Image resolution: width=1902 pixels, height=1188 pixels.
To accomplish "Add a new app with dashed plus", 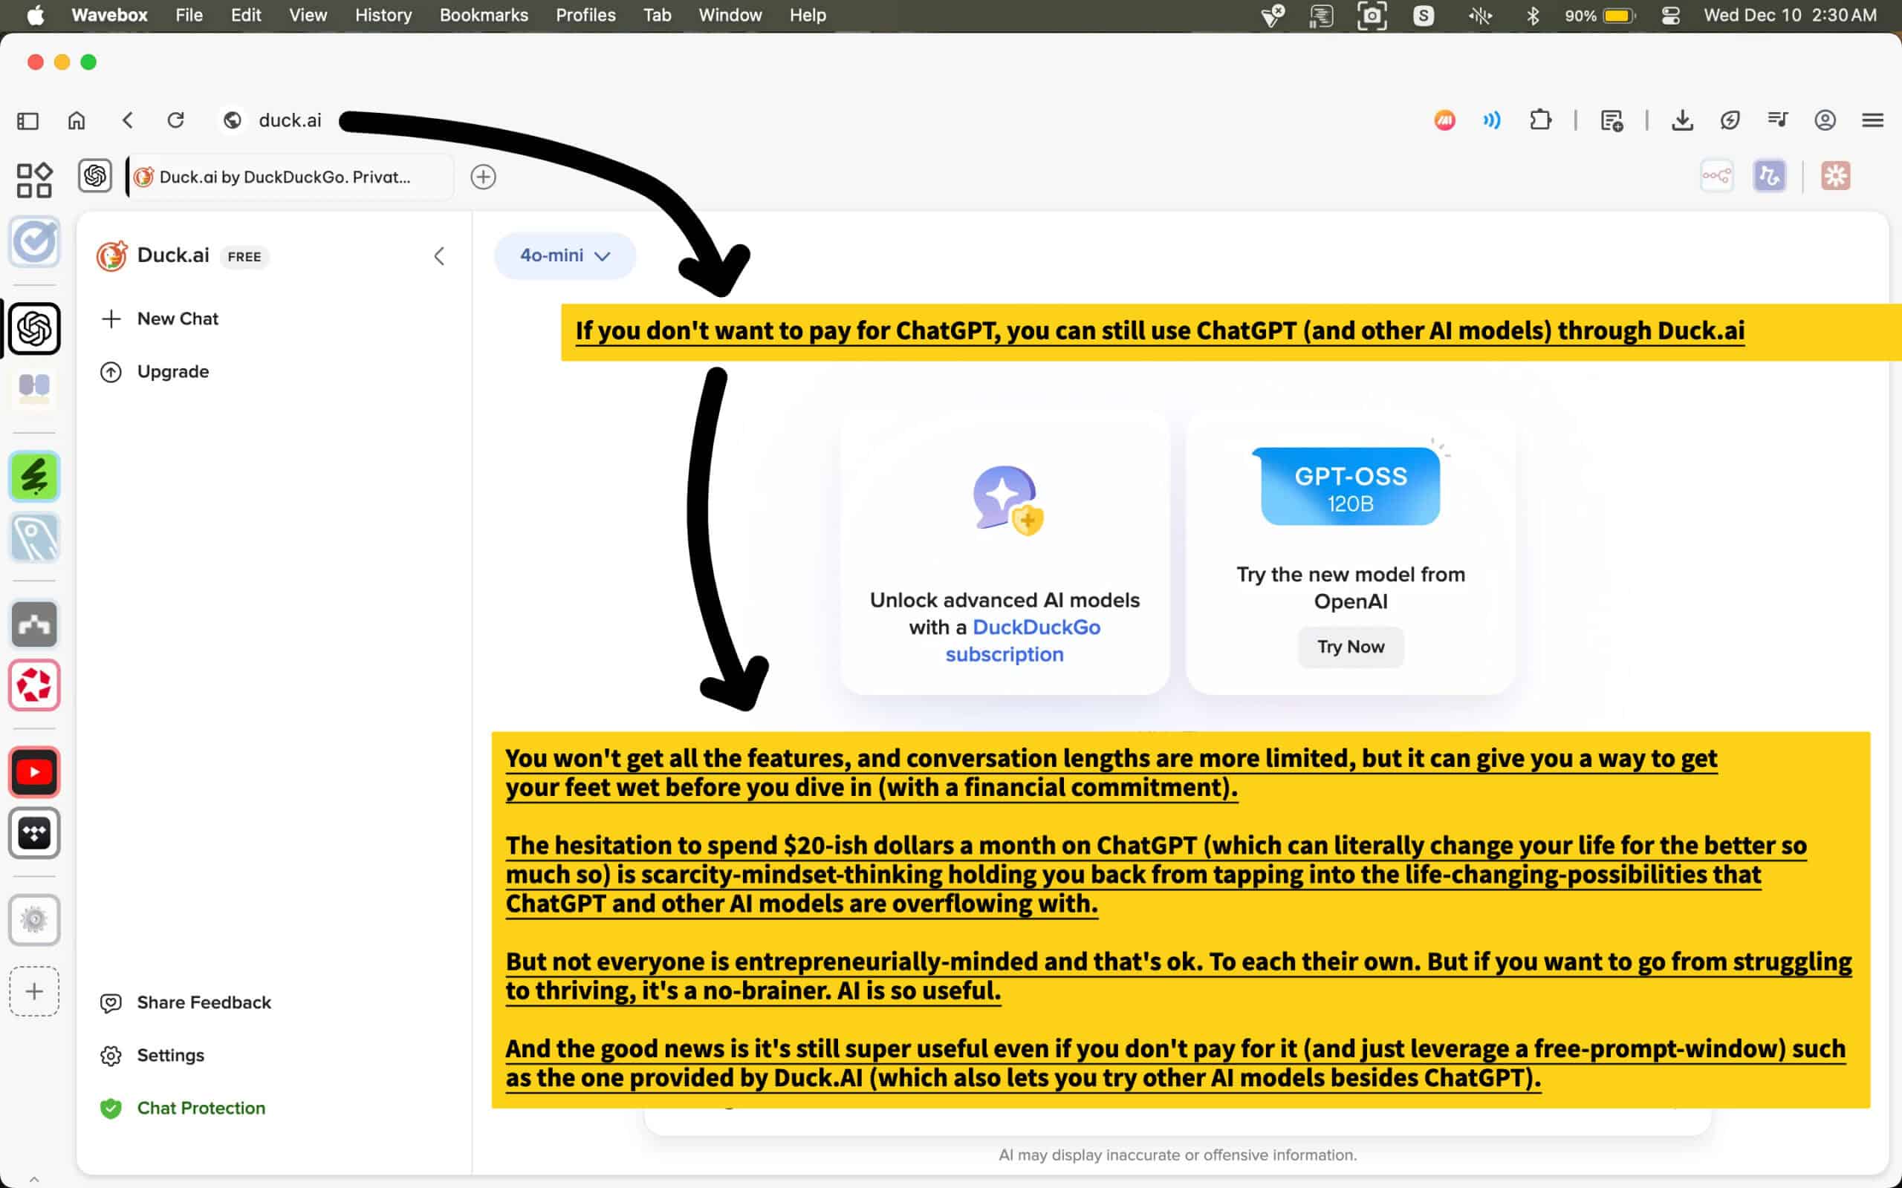I will (33, 990).
